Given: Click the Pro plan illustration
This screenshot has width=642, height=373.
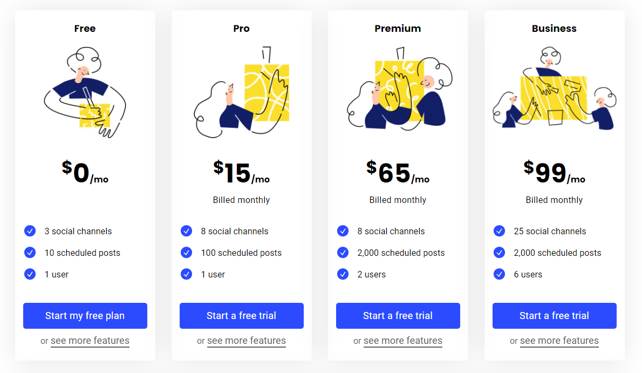Looking at the screenshot, I should coord(242,92).
